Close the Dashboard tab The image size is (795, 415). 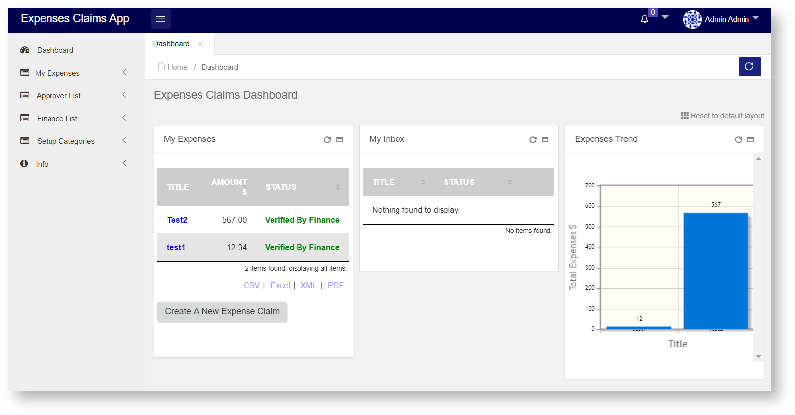coord(200,44)
